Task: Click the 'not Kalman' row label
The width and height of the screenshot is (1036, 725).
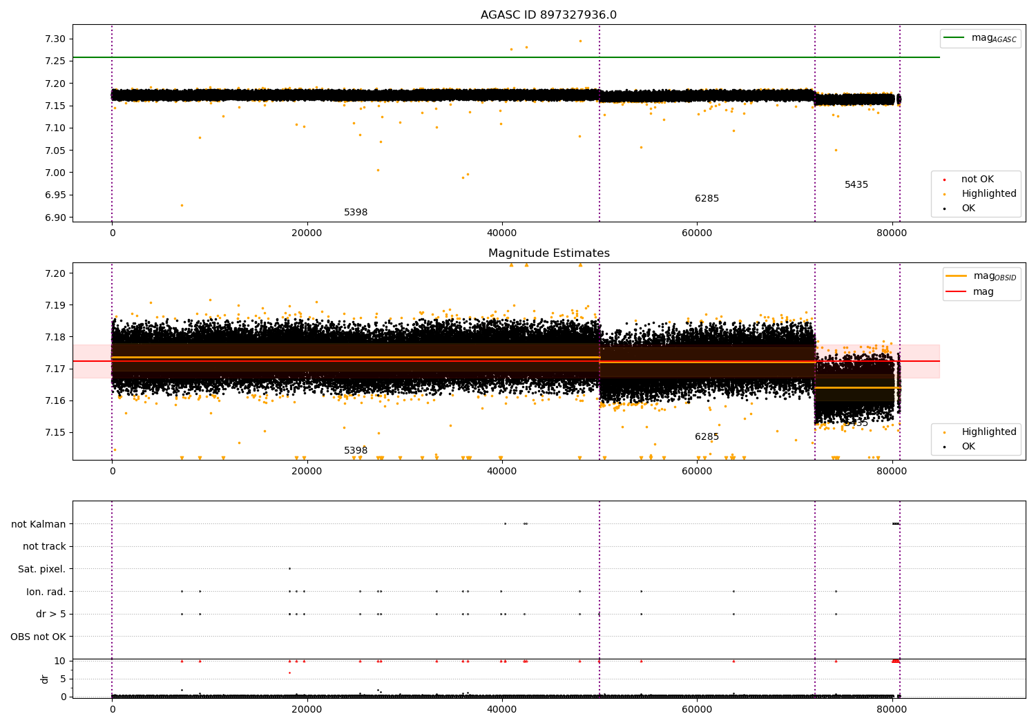Action: click(39, 524)
